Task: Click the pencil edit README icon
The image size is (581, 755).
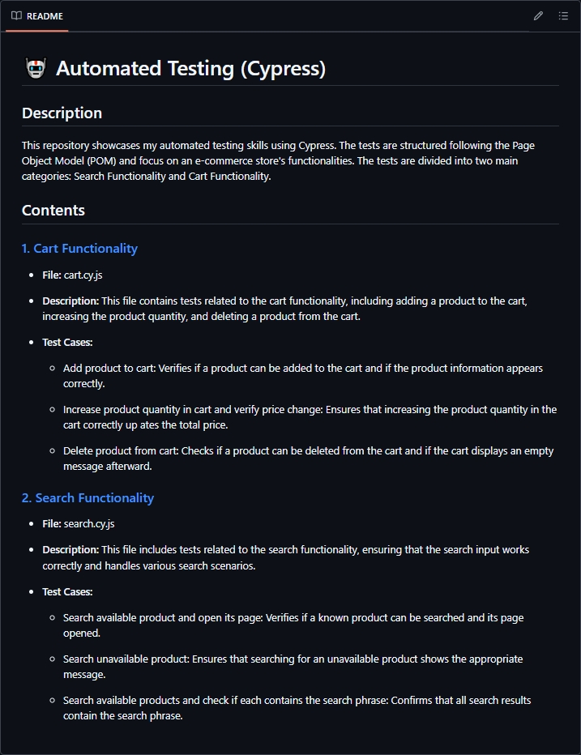Action: [x=538, y=16]
